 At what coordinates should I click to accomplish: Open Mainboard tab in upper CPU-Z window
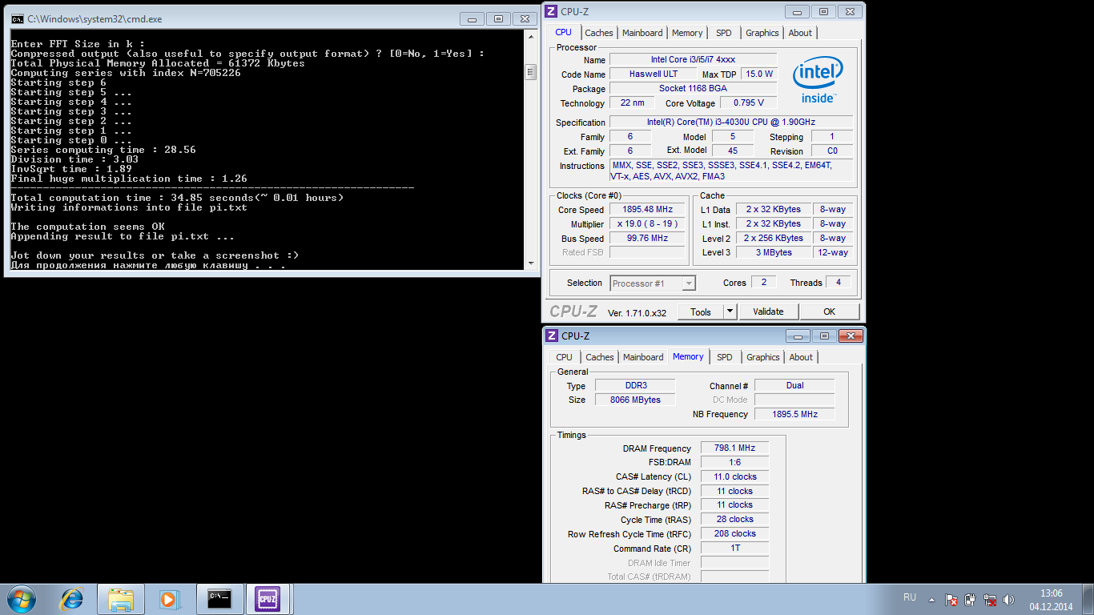[x=642, y=33]
